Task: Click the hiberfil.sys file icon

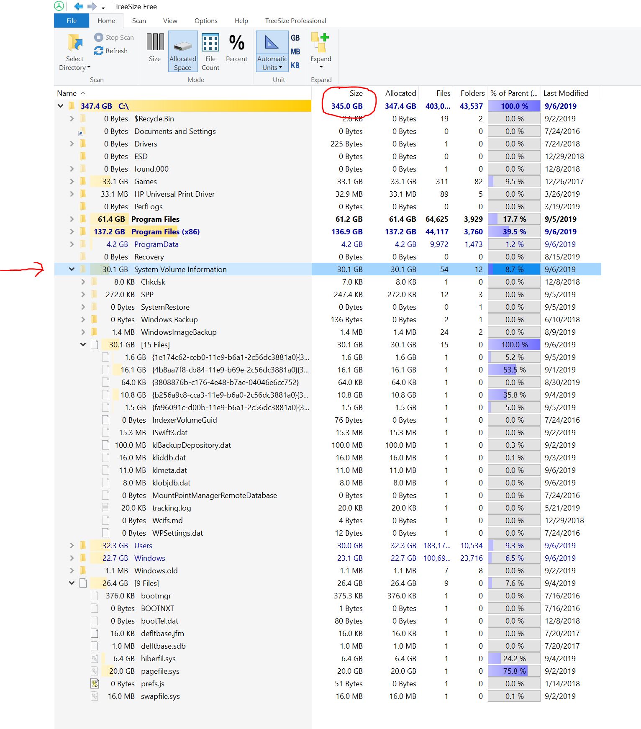Action: [95, 658]
